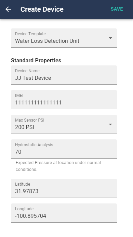Screen dimensions: 133x237
Task: Expand the Device Template dropdown arrow
Action: pyautogui.click(x=110, y=38)
